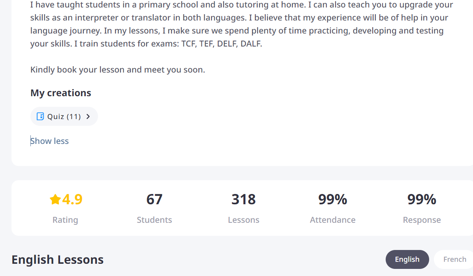Screen dimensions: 473x276
Task: Select the 4.9 rating score
Action: coord(72,200)
